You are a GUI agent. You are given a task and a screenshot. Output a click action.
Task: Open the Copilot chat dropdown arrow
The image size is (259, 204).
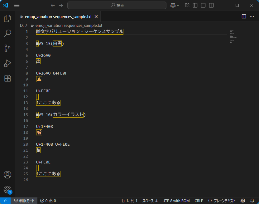click(x=178, y=5)
